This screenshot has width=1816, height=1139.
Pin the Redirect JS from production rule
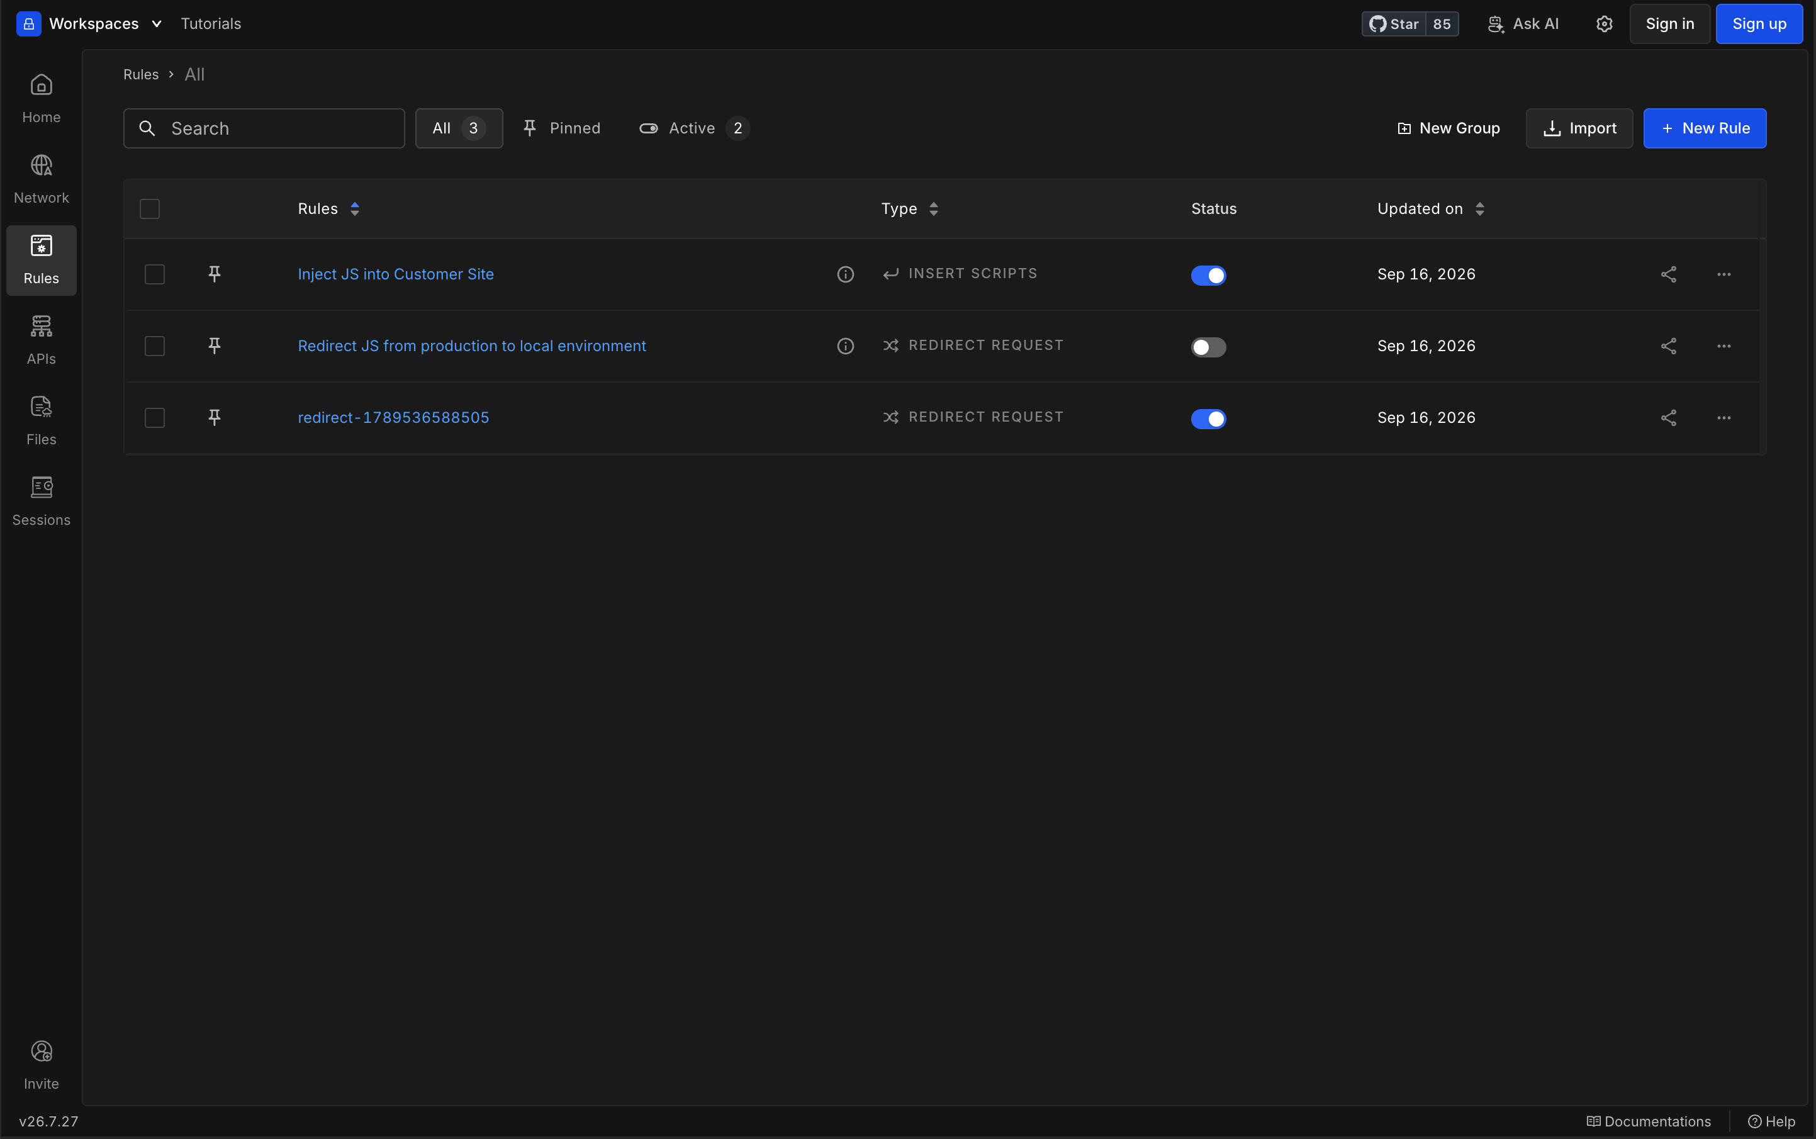click(215, 345)
